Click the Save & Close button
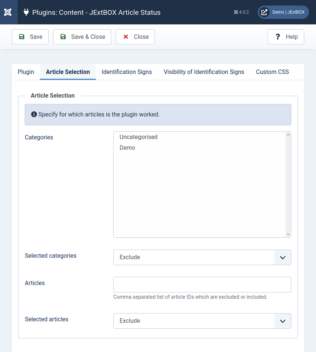Screen dimensions: 316x352 [82, 37]
